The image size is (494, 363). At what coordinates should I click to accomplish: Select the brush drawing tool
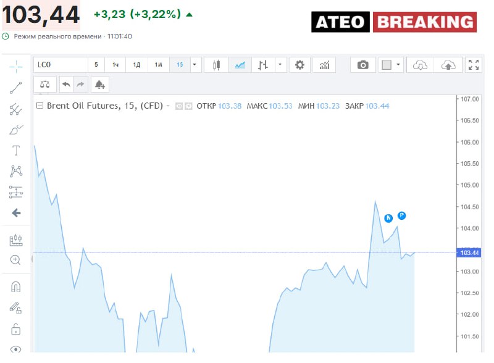coord(15,128)
